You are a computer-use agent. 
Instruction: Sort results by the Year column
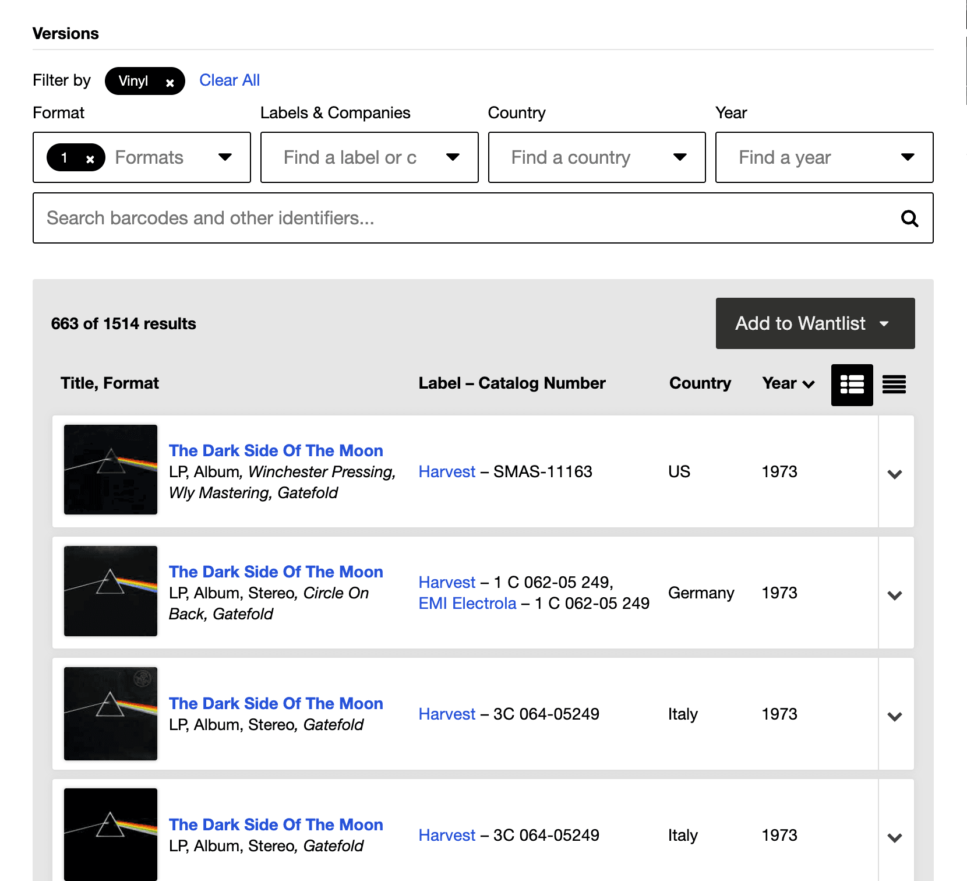point(788,383)
